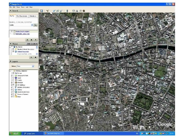Toggle the More layer checkbox
The width and height of the screenshot is (184, 138).
coord(13,96)
